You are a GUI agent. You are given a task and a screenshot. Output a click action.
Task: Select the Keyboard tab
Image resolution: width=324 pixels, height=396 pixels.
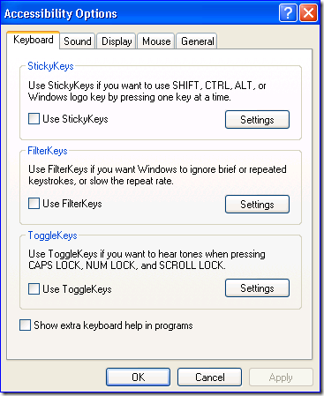point(34,40)
